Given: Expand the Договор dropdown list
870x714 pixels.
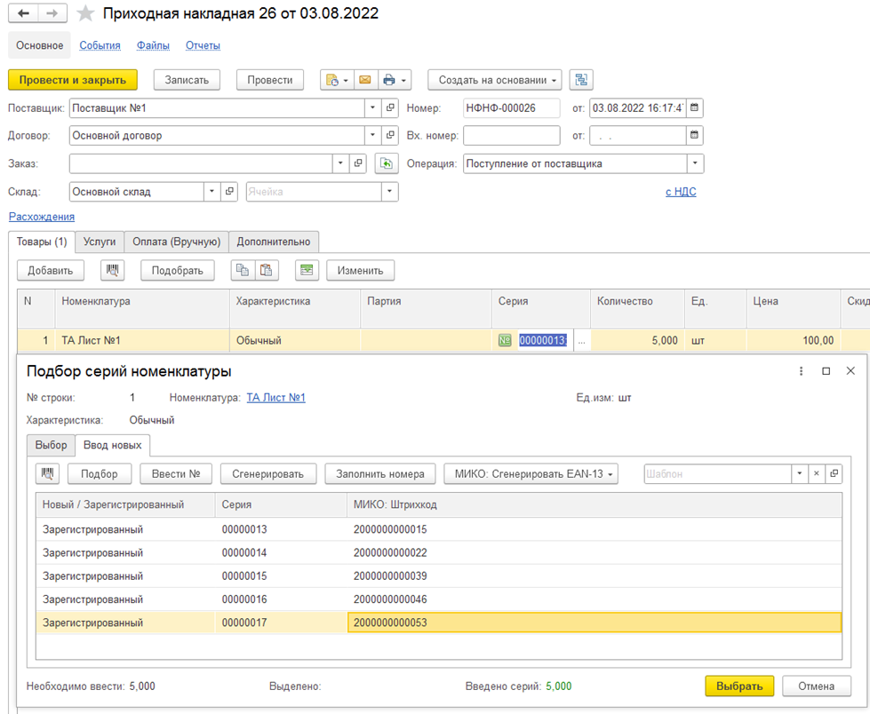Looking at the screenshot, I should (373, 135).
